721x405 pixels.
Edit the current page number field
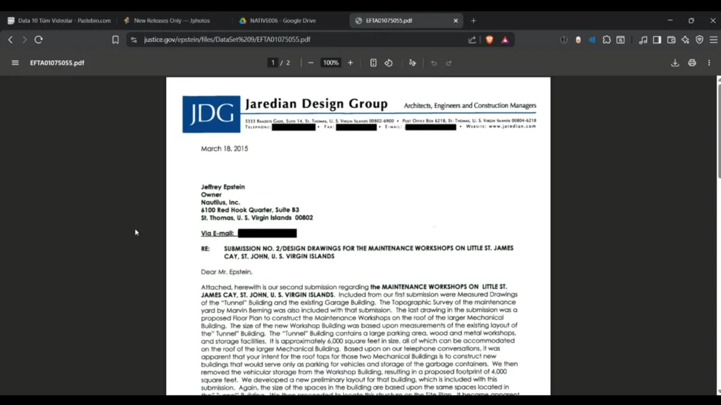pyautogui.click(x=273, y=62)
